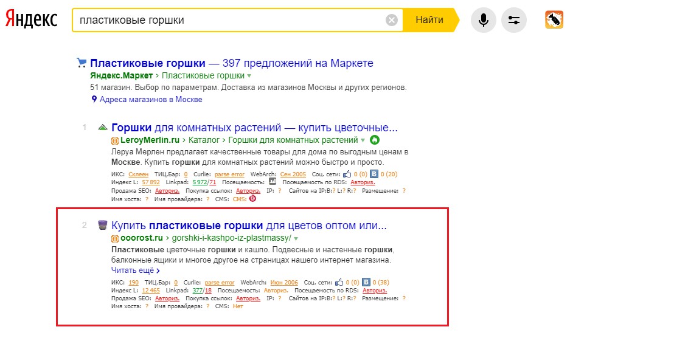The height and width of the screenshot is (355, 688).
Task: Click the traffic chart icon in LeroyMerlin stats
Action: 273,181
